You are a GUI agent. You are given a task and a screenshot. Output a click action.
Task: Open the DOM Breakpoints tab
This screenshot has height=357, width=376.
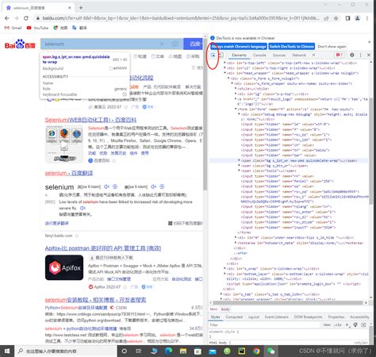click(308, 317)
